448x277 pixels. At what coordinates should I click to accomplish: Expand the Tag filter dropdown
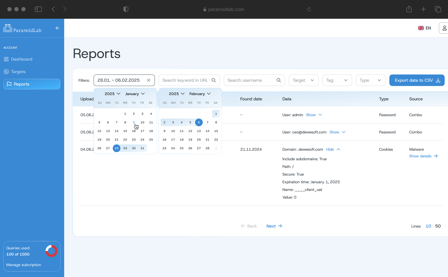tap(337, 80)
